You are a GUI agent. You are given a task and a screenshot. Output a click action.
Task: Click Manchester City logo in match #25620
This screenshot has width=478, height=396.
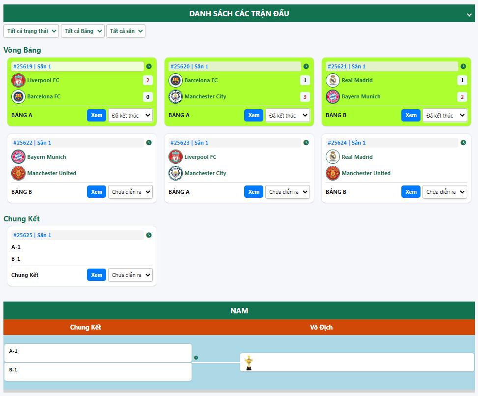[x=175, y=96]
